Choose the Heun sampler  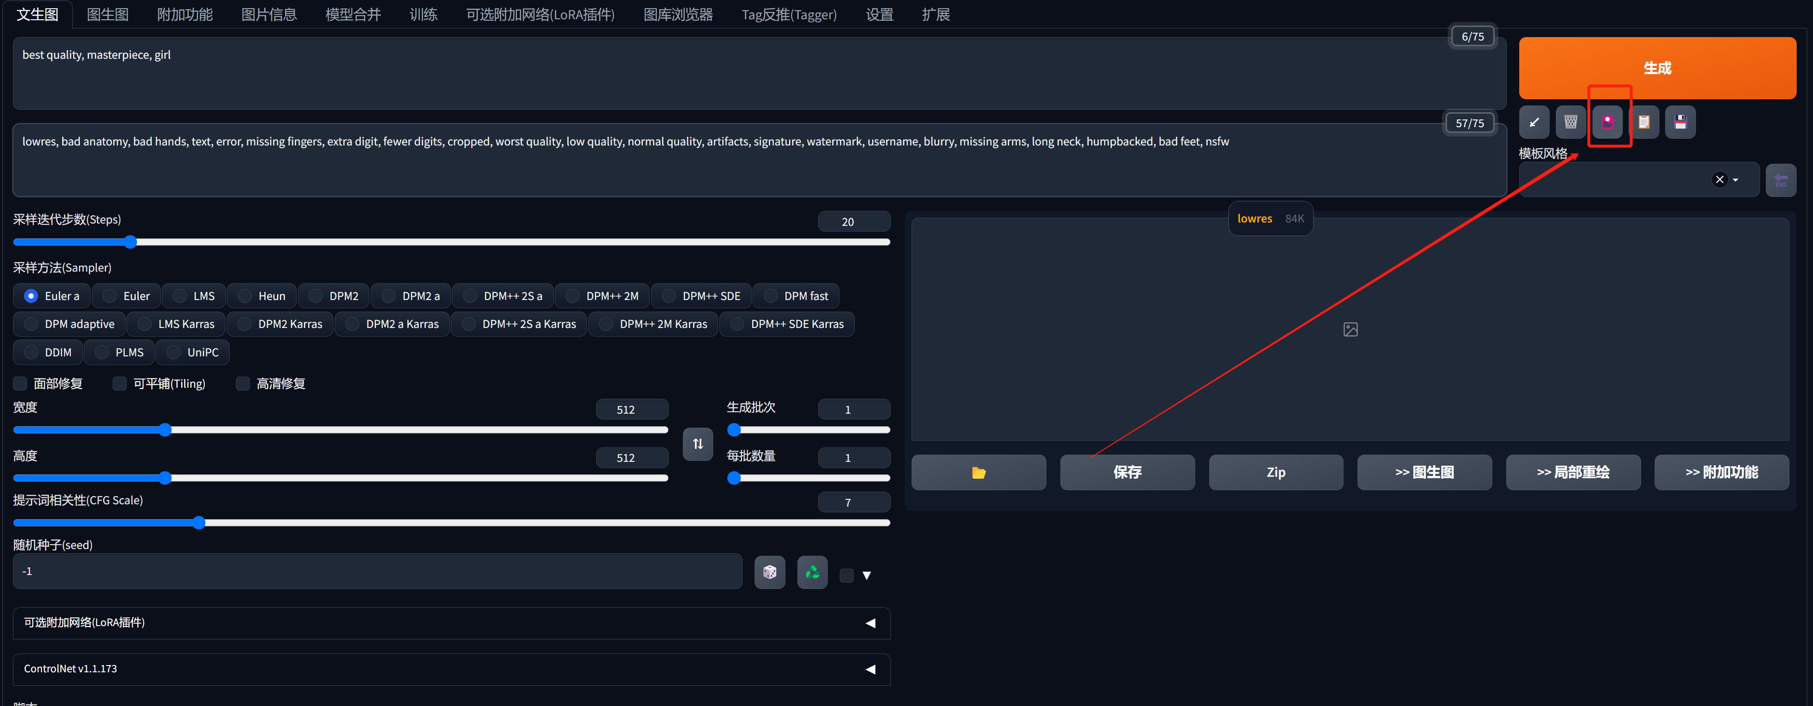(261, 296)
